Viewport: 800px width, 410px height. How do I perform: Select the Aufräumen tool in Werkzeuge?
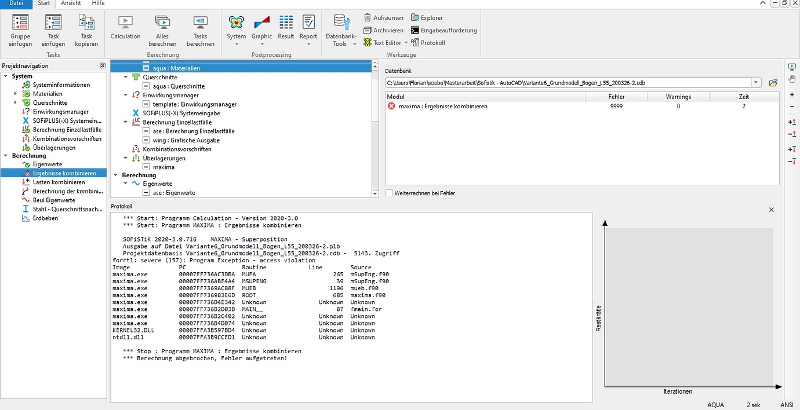[x=383, y=17]
